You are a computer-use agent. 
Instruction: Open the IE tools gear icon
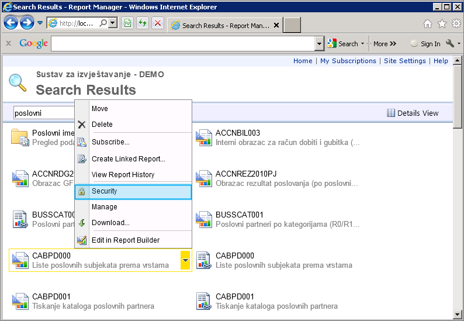click(456, 24)
